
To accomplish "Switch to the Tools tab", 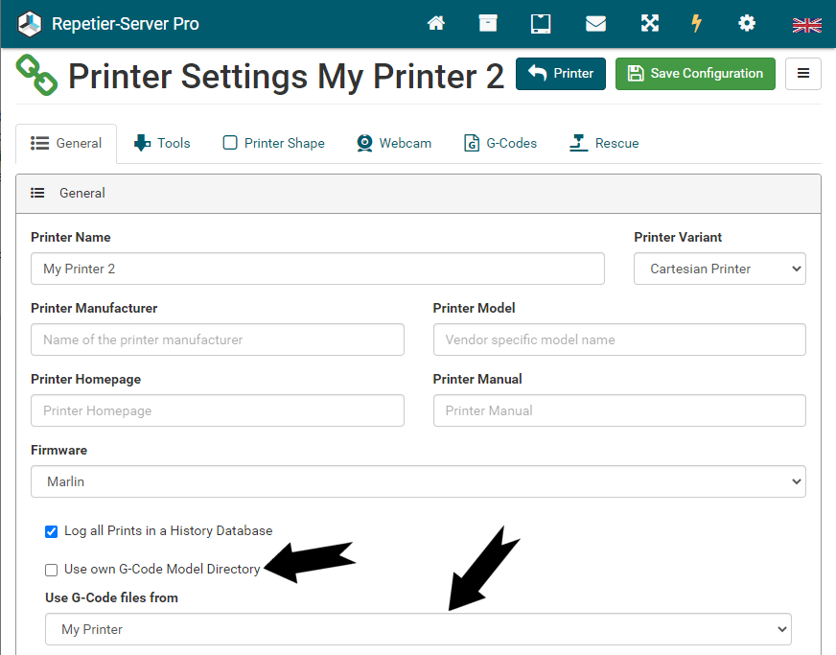I will (x=162, y=144).
